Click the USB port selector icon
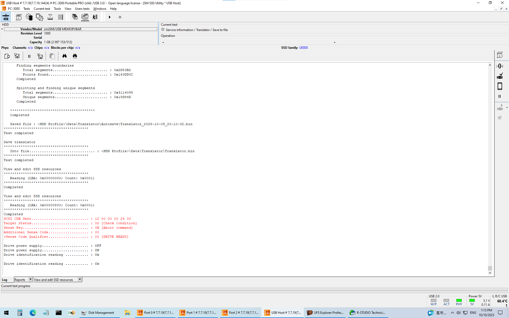509x318 pixels. click(x=6, y=17)
